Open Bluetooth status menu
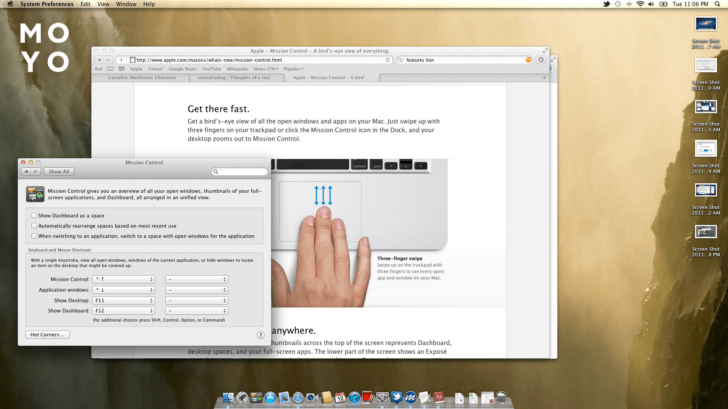Screen dimensions: 728x409 629,4
